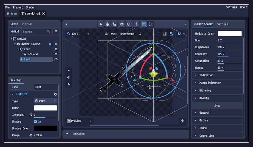253x147 pixels.
Task: Click the Add button in Scene panel
Action: pyautogui.click(x=15, y=31)
